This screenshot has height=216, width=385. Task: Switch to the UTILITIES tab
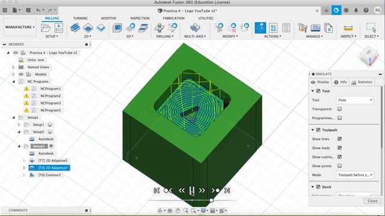[x=206, y=18]
